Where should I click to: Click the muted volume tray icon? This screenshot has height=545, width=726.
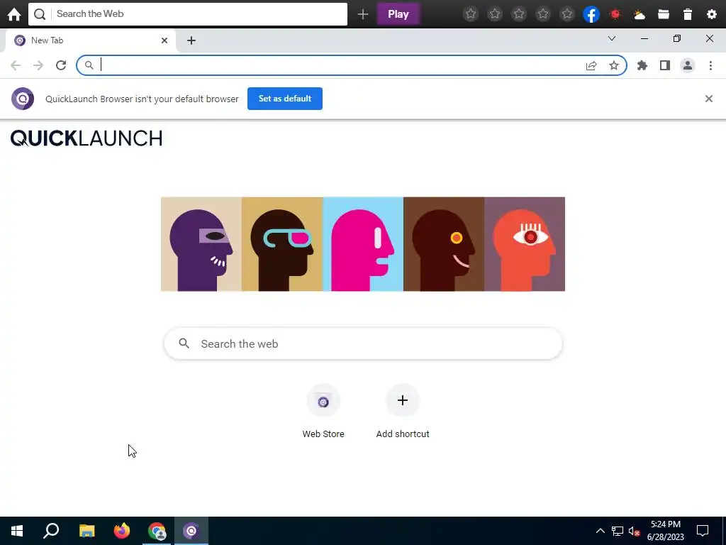[x=635, y=531]
